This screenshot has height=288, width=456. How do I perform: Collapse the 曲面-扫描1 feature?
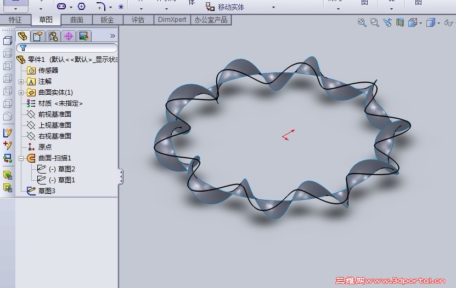pos(21,158)
